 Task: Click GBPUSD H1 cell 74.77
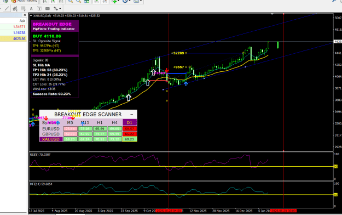100,134
